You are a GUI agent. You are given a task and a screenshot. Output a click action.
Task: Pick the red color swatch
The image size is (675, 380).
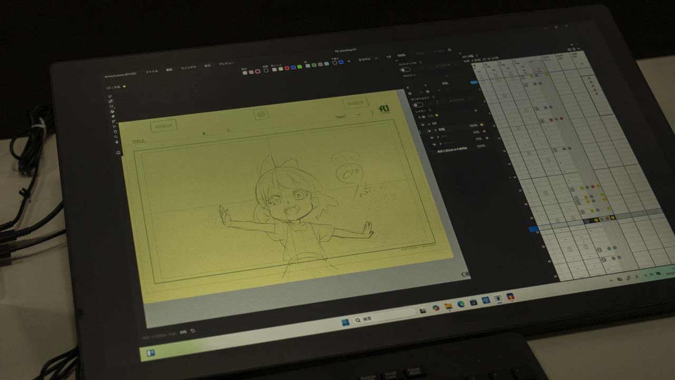coord(287,68)
